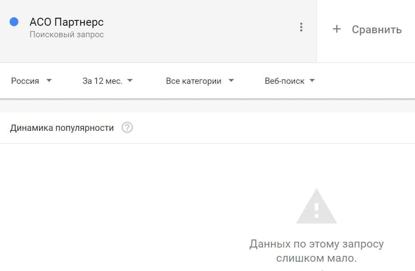Screen dimensions: 415x271
Task: Click the Данных по этому запросу message
Action: [x=316, y=244]
